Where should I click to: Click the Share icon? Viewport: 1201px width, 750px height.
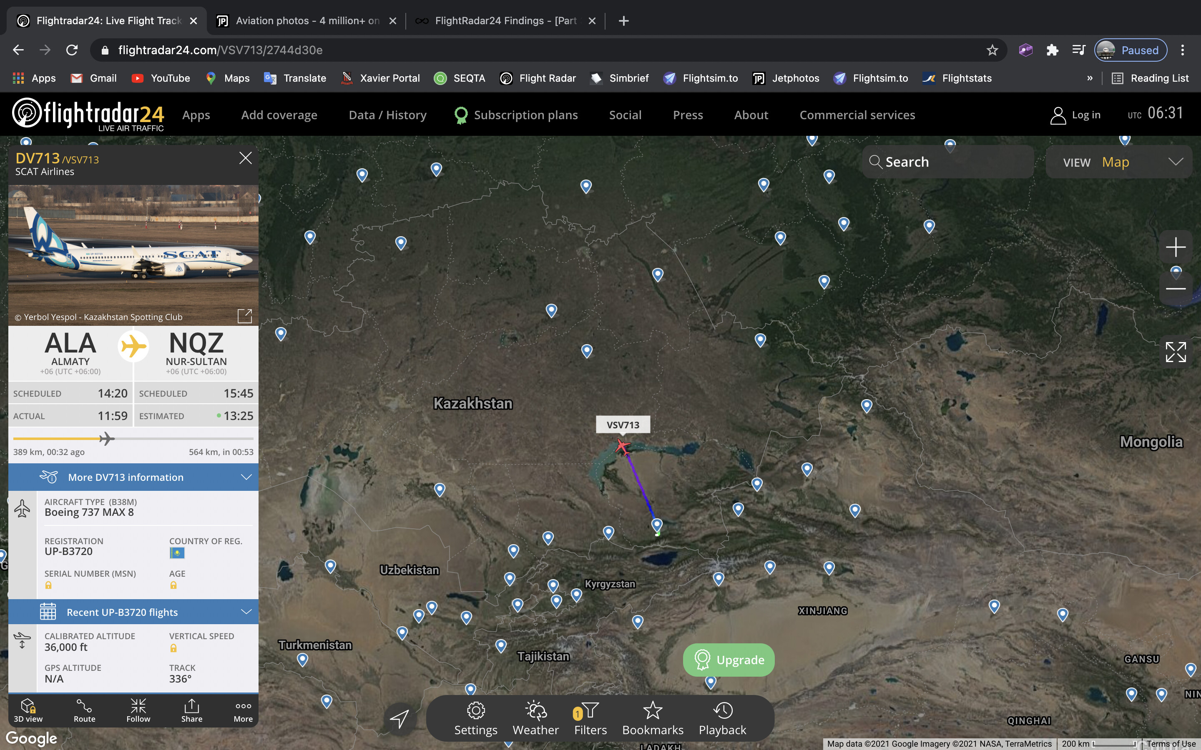pos(191,710)
